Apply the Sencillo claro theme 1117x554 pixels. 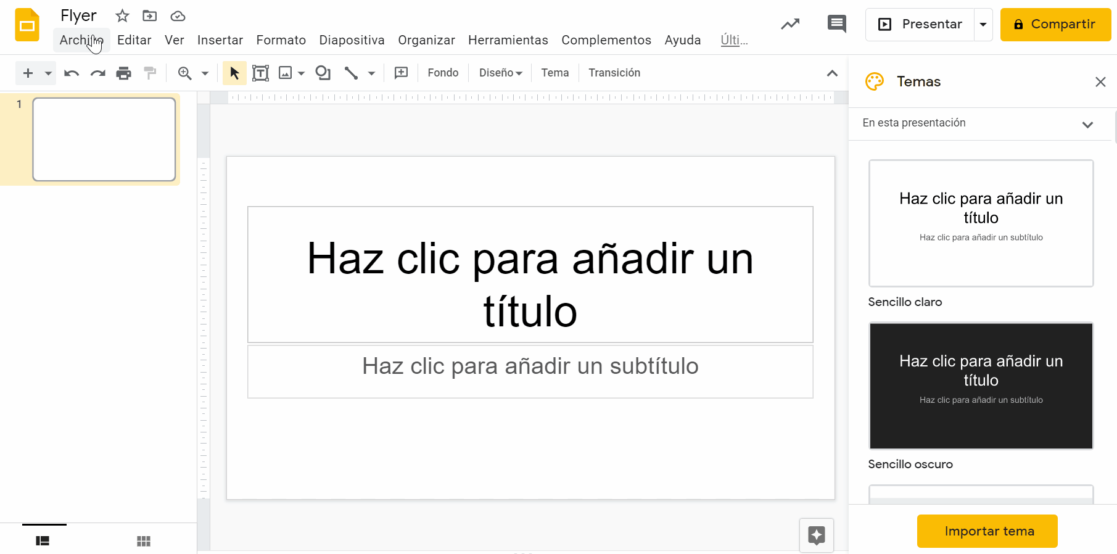[981, 223]
